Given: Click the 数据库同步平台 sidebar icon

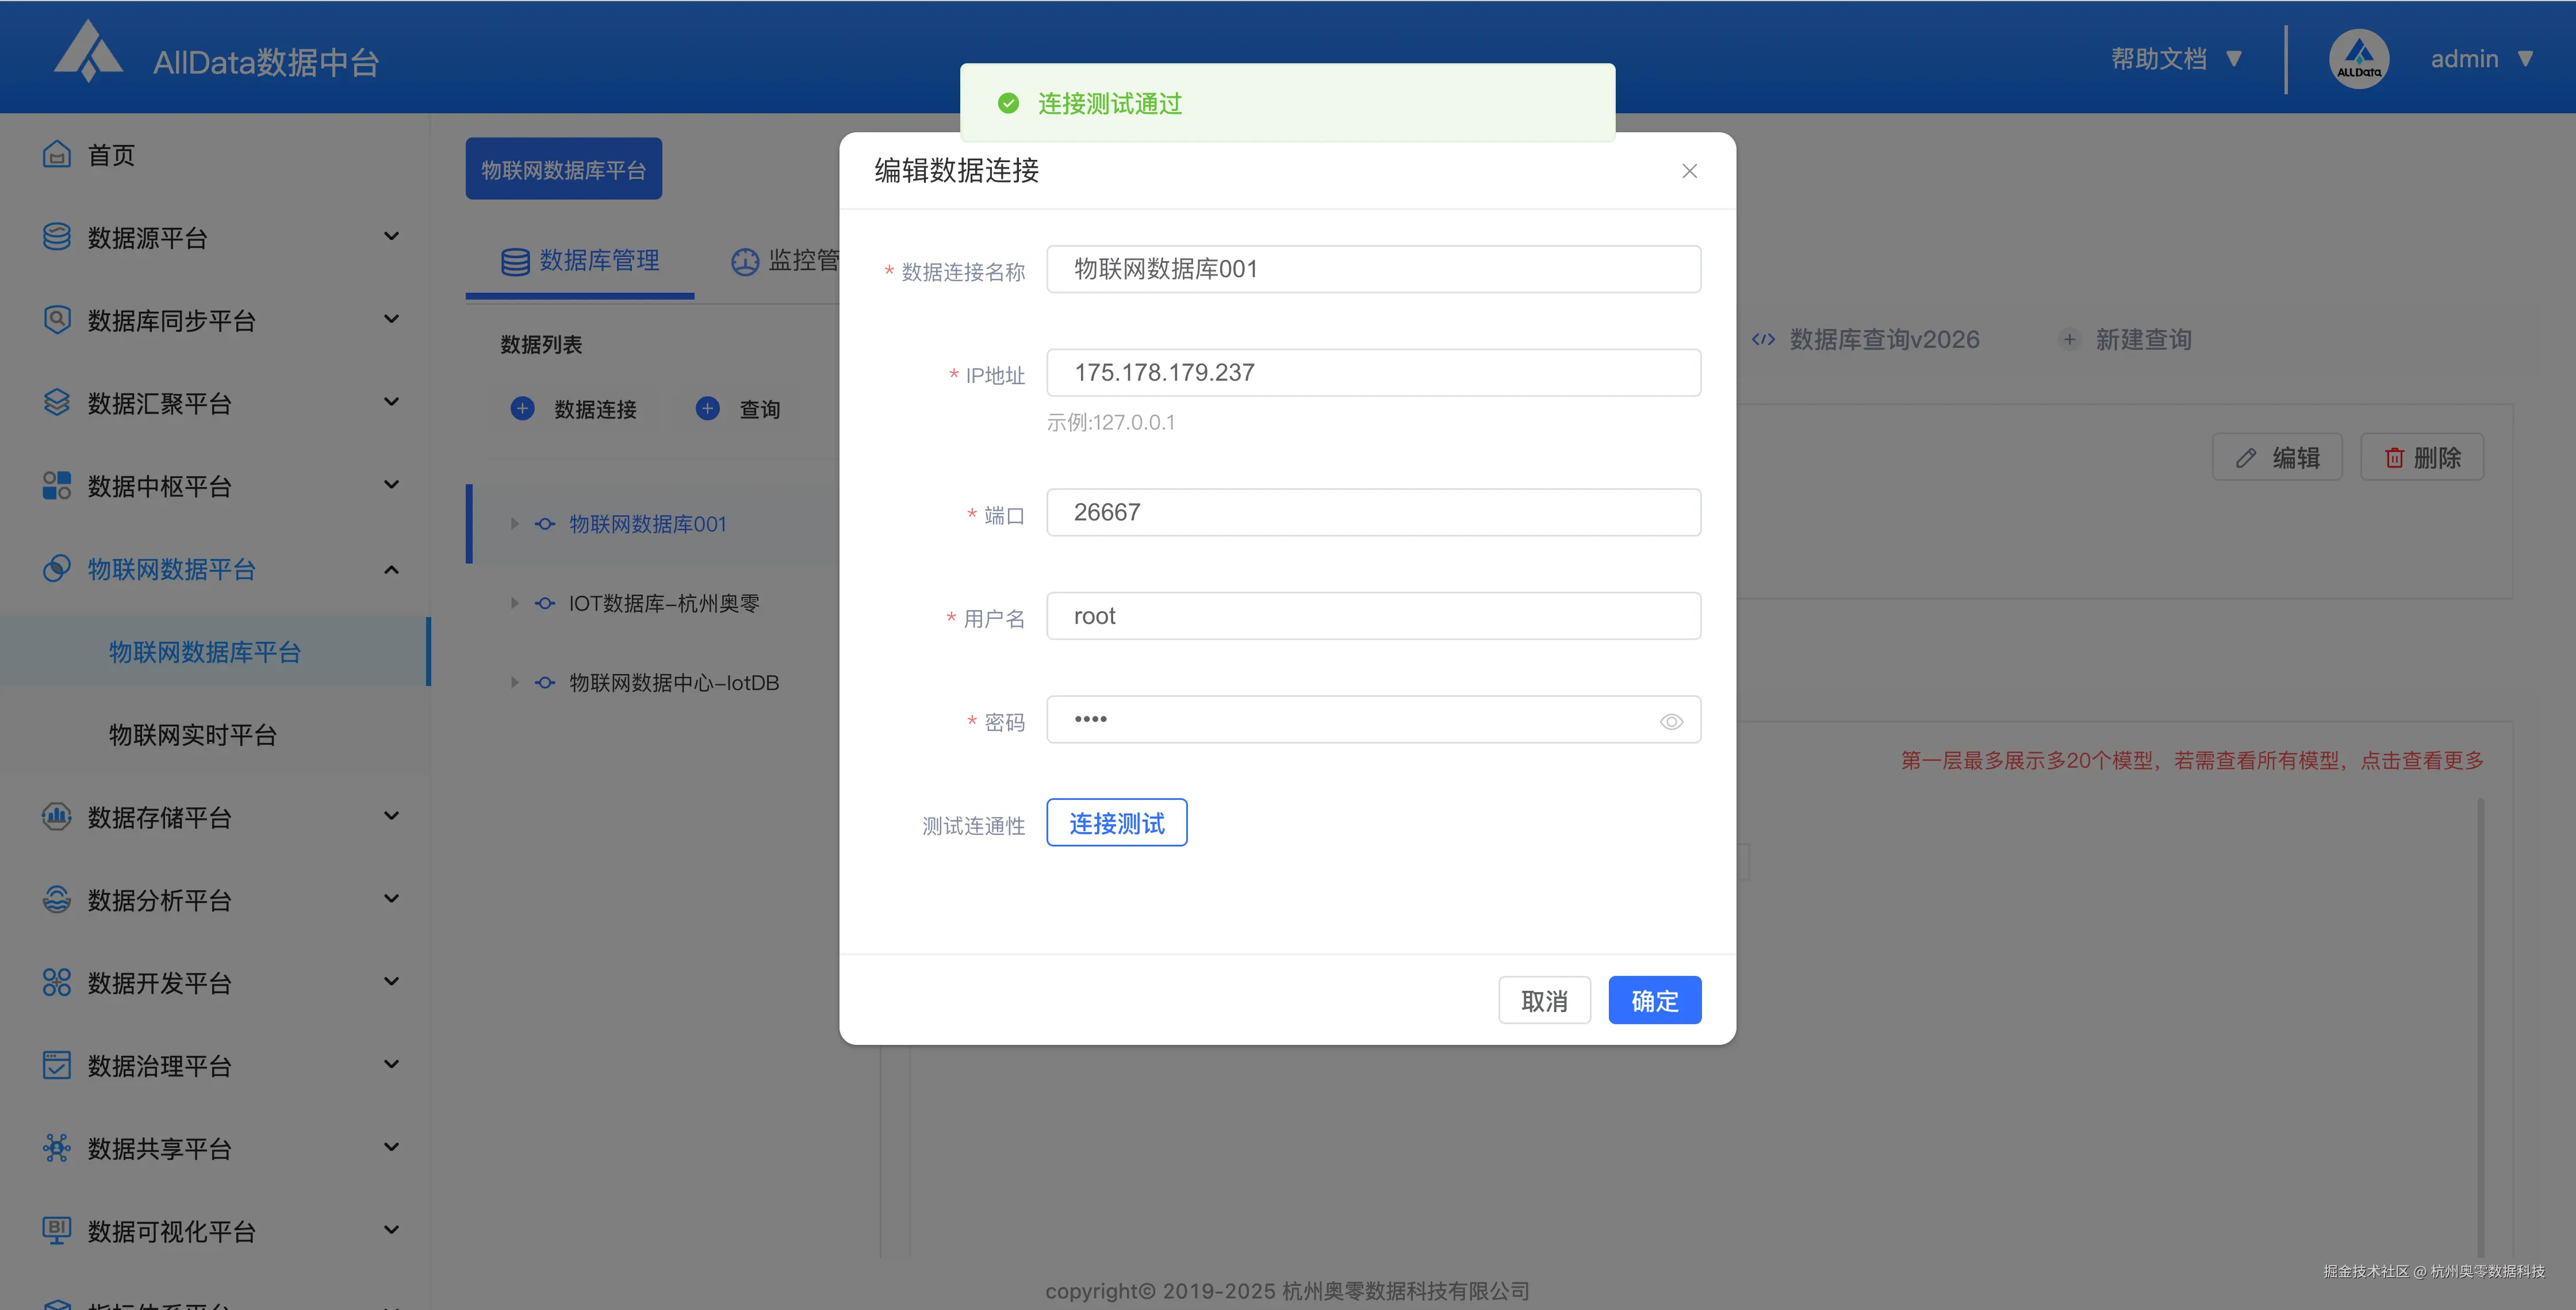Looking at the screenshot, I should click(57, 320).
